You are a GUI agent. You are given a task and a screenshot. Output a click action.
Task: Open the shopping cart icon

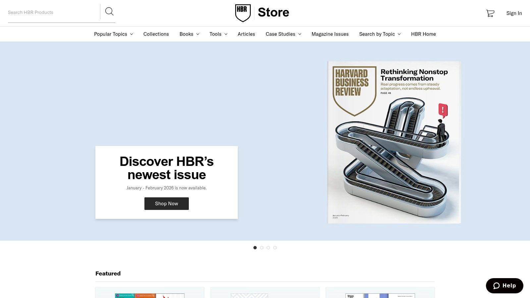click(x=490, y=13)
